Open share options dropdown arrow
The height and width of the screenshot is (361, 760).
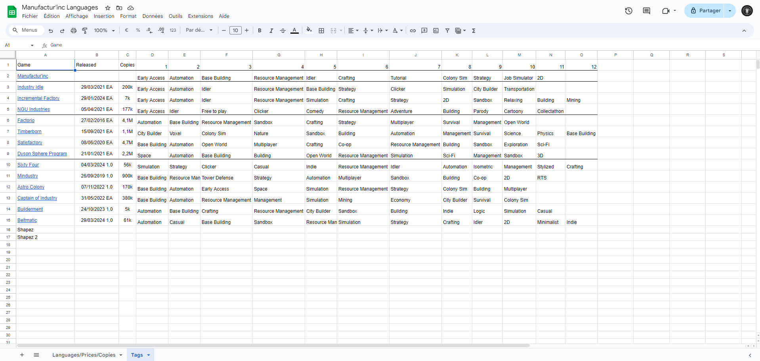[x=730, y=11]
